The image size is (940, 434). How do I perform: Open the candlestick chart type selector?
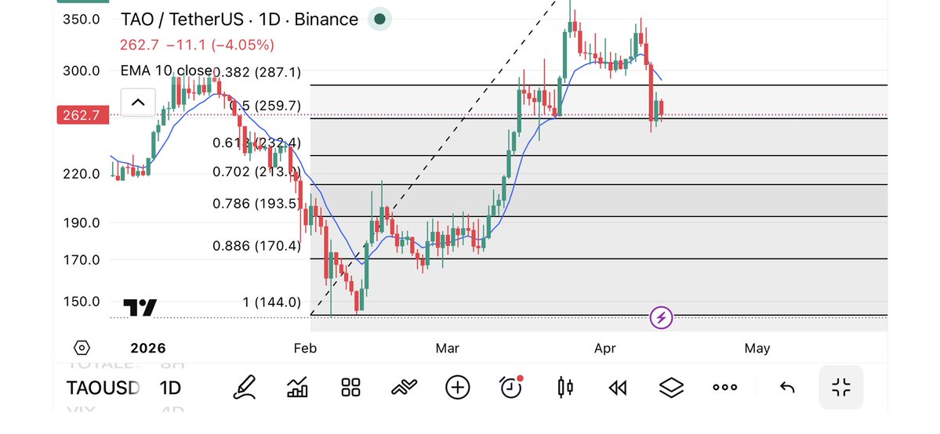[x=565, y=387]
